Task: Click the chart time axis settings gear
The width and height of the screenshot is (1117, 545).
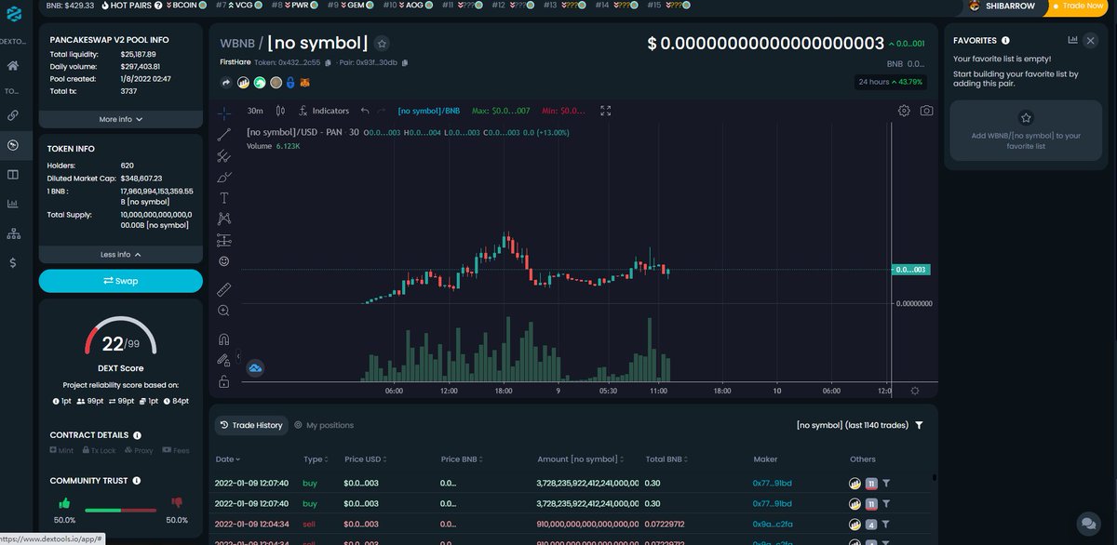Action: click(x=915, y=391)
